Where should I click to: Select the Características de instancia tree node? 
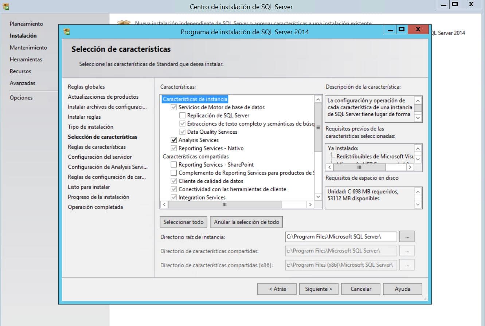[x=195, y=99]
